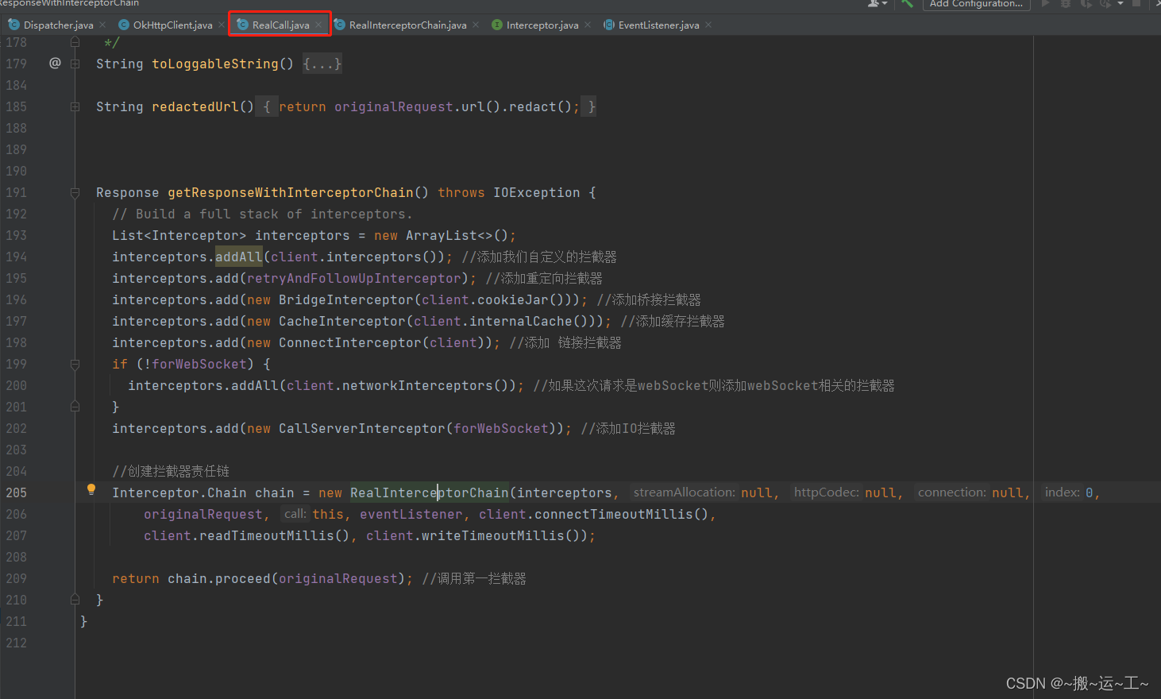Click retryAndFollowUpInterceptor on line 195
The height and width of the screenshot is (699, 1161).
coord(354,278)
